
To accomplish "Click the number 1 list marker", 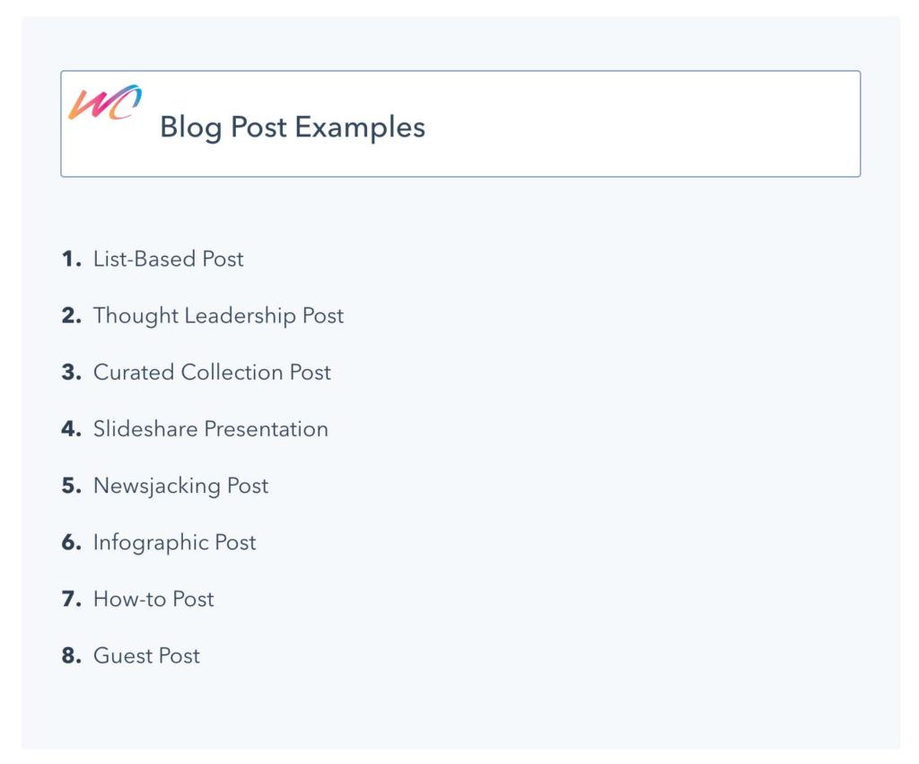I will 72,259.
